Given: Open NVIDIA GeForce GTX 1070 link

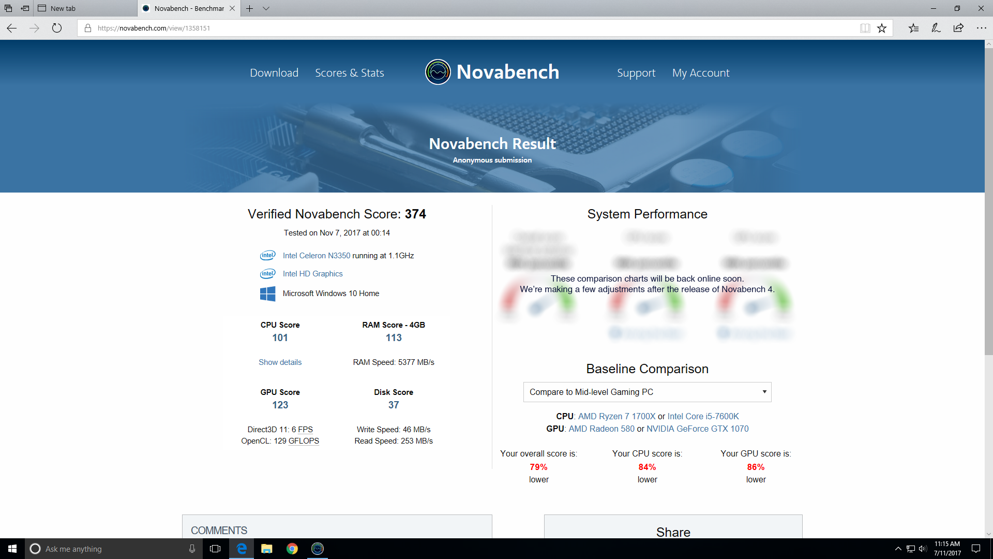Looking at the screenshot, I should [697, 429].
